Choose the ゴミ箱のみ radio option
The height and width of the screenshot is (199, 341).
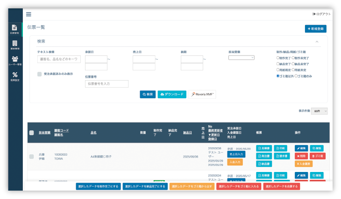297,75
